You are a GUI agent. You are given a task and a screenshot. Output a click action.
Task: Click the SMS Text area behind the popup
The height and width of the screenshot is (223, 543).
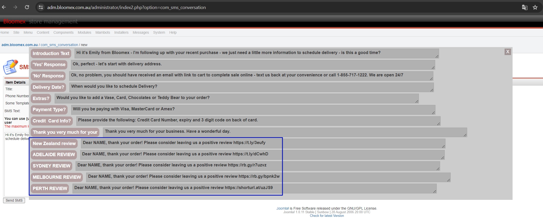pos(17,165)
